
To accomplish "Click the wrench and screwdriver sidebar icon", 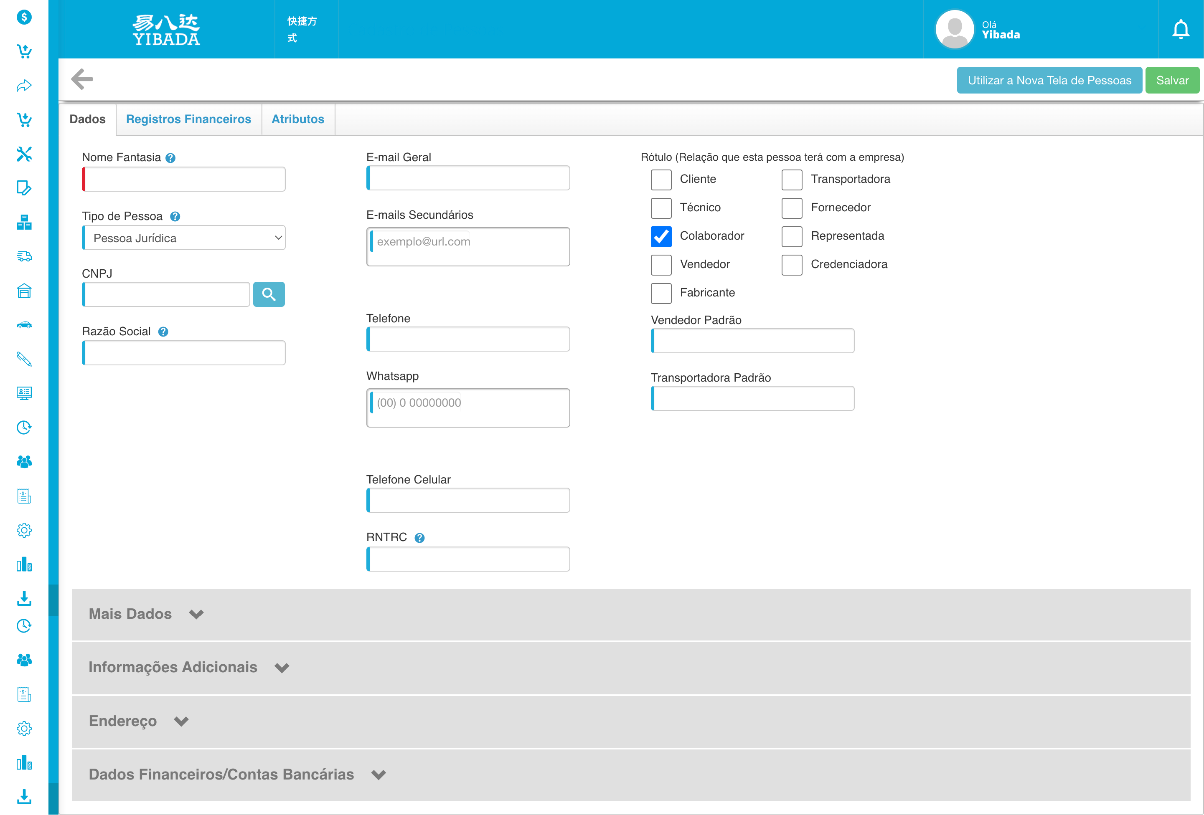I will point(24,154).
